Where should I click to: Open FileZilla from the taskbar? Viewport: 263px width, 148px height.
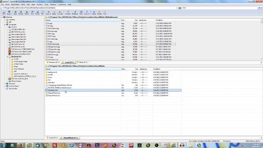point(55,145)
